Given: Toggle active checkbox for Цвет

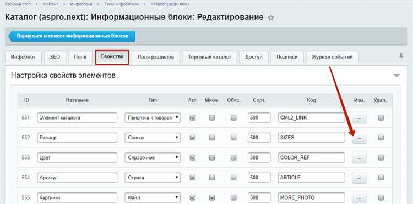Looking at the screenshot, I should [x=193, y=157].
